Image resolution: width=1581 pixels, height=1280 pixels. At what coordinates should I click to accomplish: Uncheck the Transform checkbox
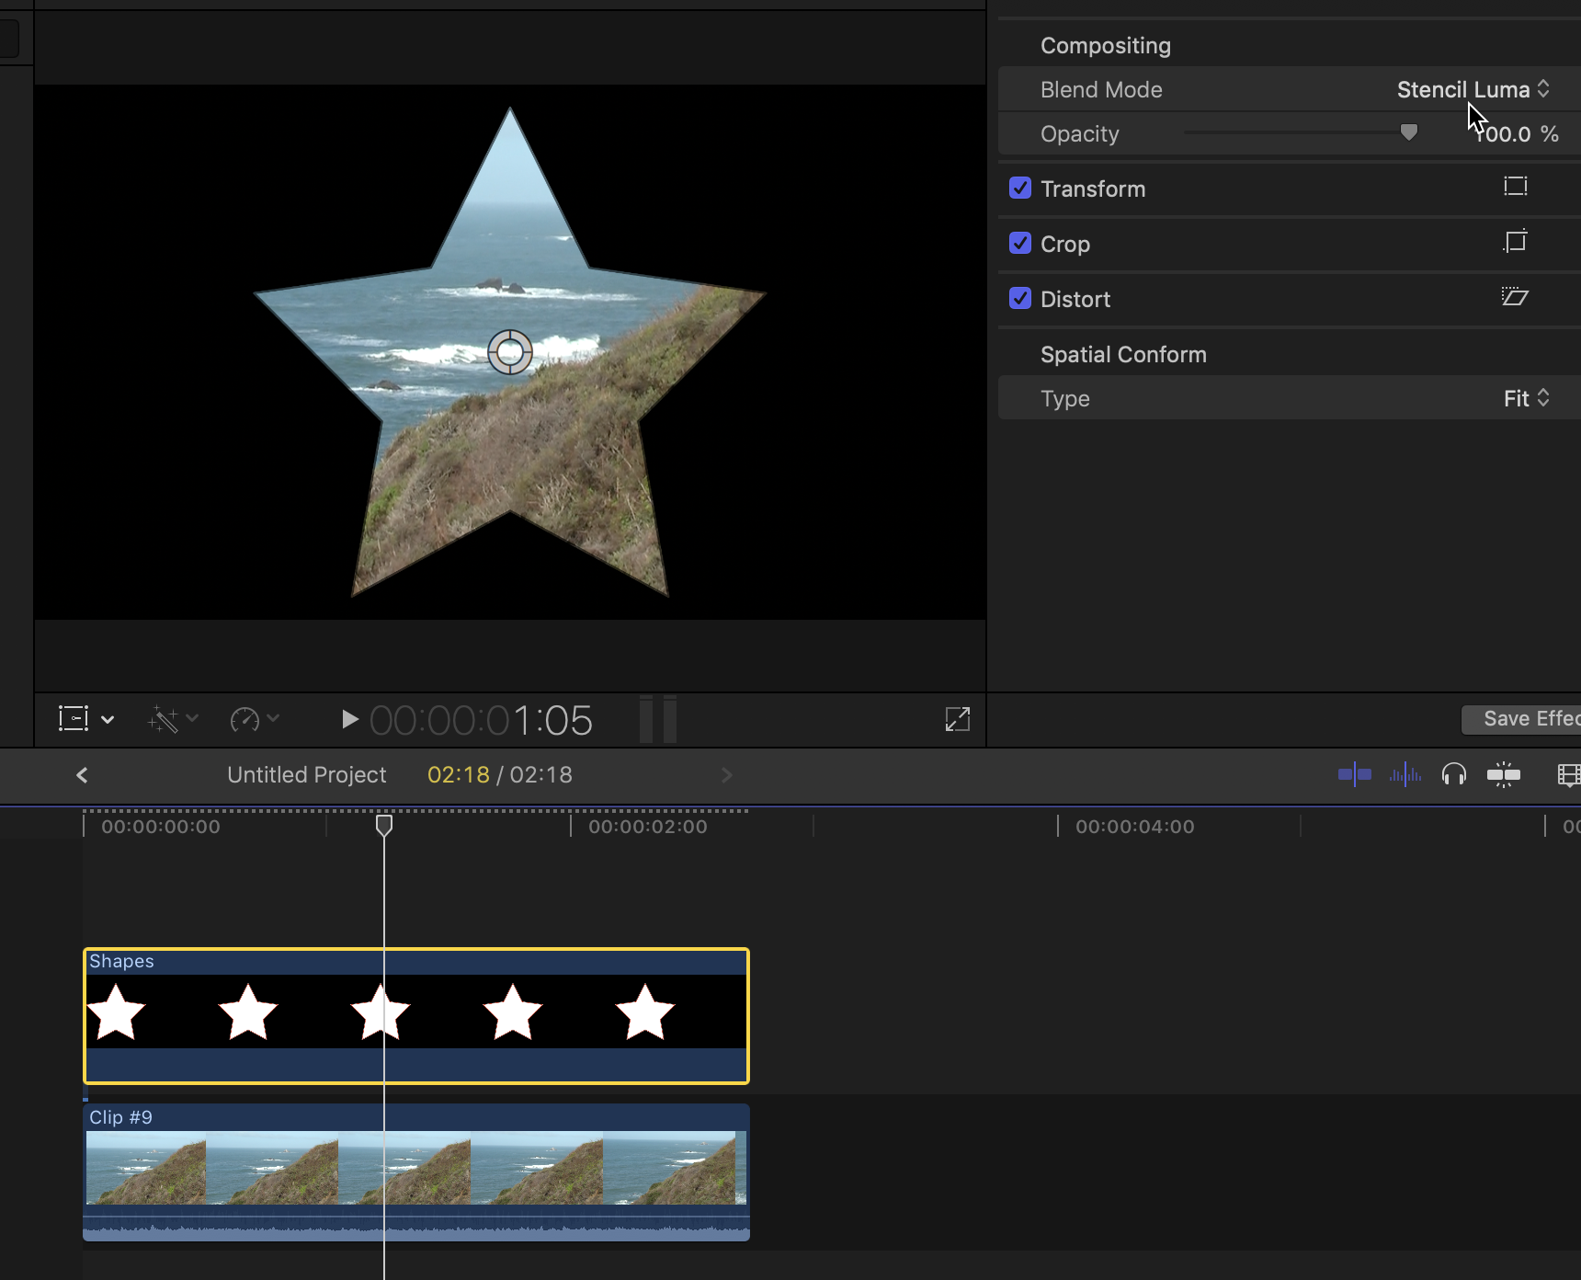click(1019, 189)
